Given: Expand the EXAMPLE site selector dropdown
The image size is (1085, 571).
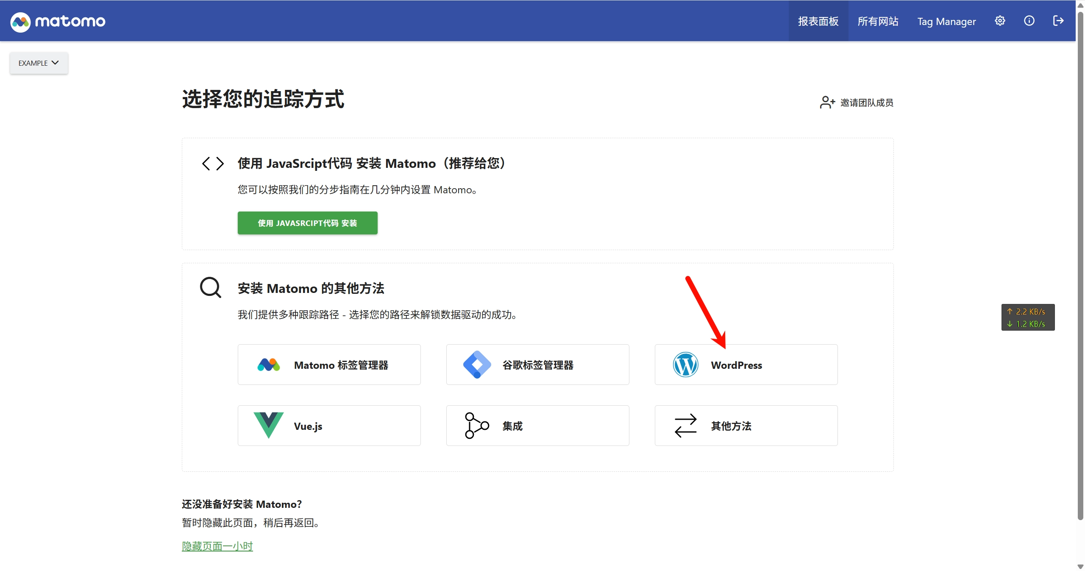Looking at the screenshot, I should tap(39, 63).
